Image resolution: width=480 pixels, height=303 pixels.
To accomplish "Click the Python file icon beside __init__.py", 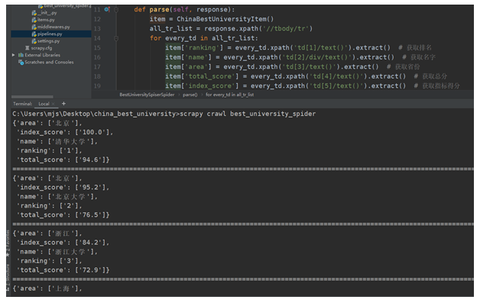I will click(x=34, y=13).
